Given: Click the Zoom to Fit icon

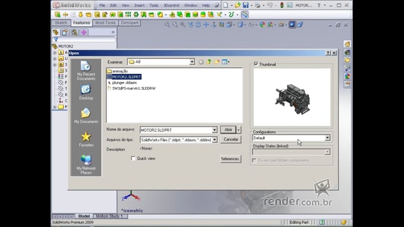Looking at the screenshot, I should click(x=167, y=25).
